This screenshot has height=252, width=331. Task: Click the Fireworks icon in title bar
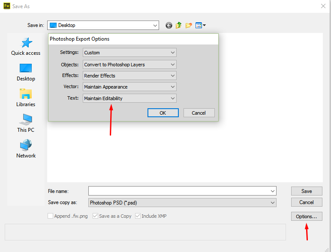(x=7, y=6)
